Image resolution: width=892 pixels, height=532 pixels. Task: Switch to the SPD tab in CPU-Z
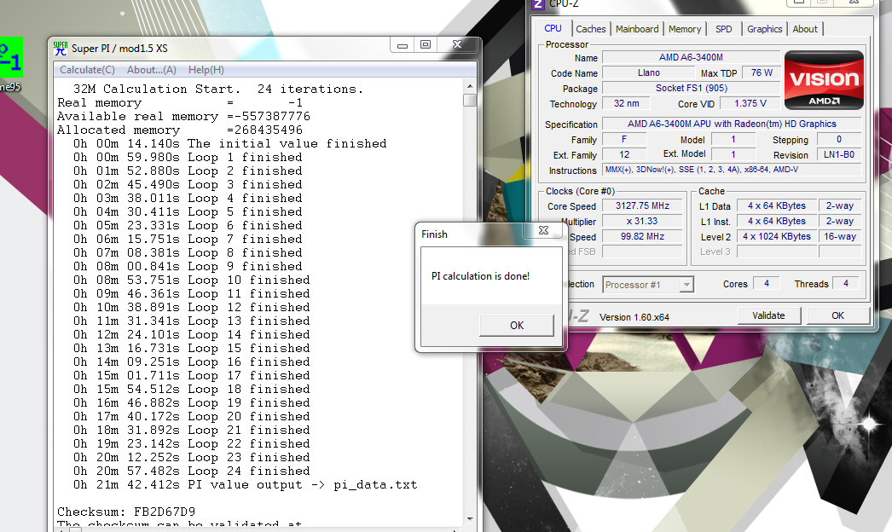coord(724,29)
